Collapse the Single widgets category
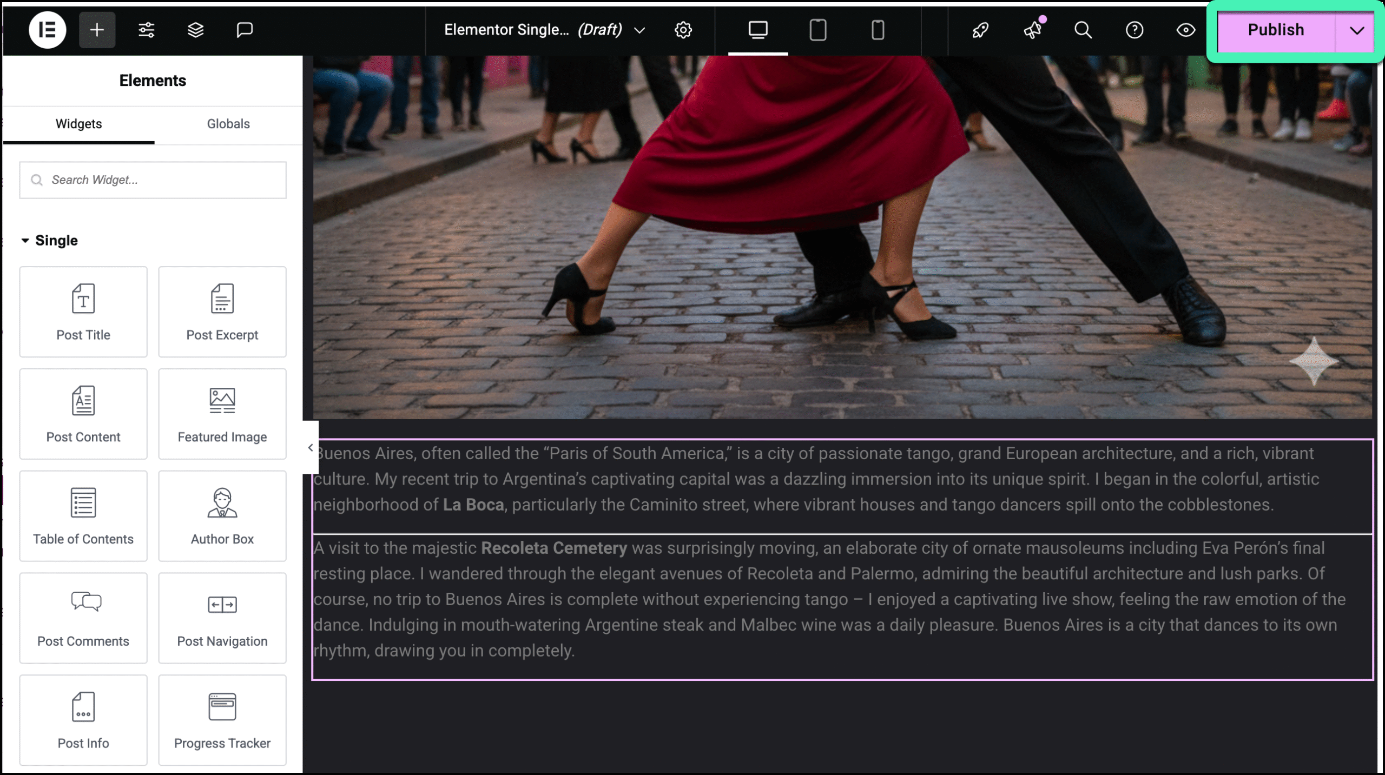The width and height of the screenshot is (1385, 775). (x=25, y=241)
